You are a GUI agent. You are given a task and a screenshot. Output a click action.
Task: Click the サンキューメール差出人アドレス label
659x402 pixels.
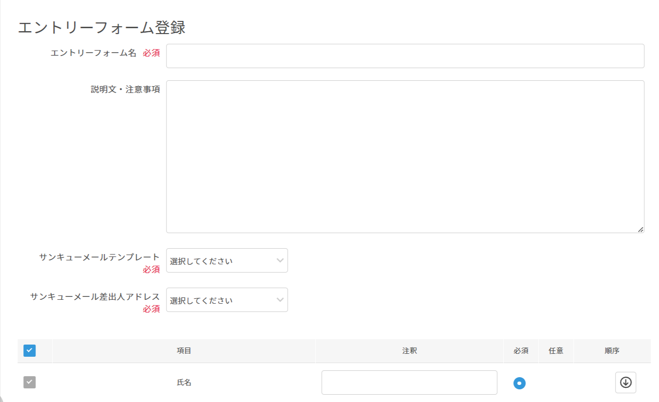click(95, 296)
